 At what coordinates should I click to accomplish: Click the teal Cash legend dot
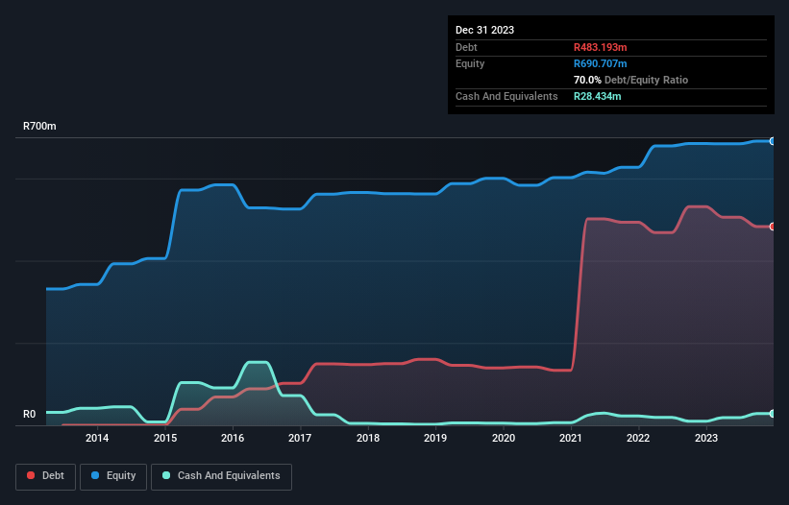coord(166,475)
